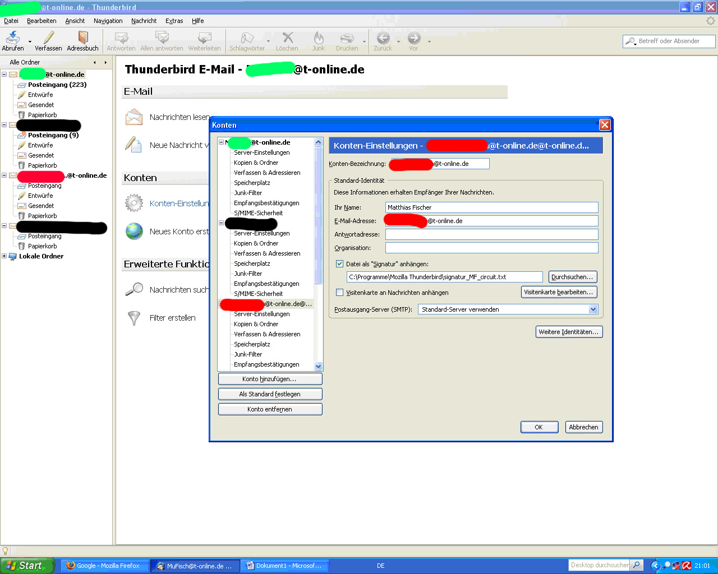718x574 pixels.
Task: Open the Nachricht menu
Action: 144,21
